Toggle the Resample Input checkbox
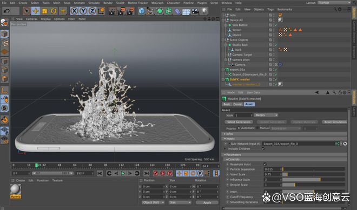Image resolution: width=357 pixels, height=210 pixels. point(265,164)
